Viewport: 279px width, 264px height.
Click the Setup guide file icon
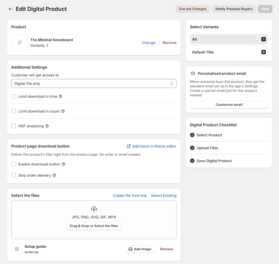click(17, 249)
